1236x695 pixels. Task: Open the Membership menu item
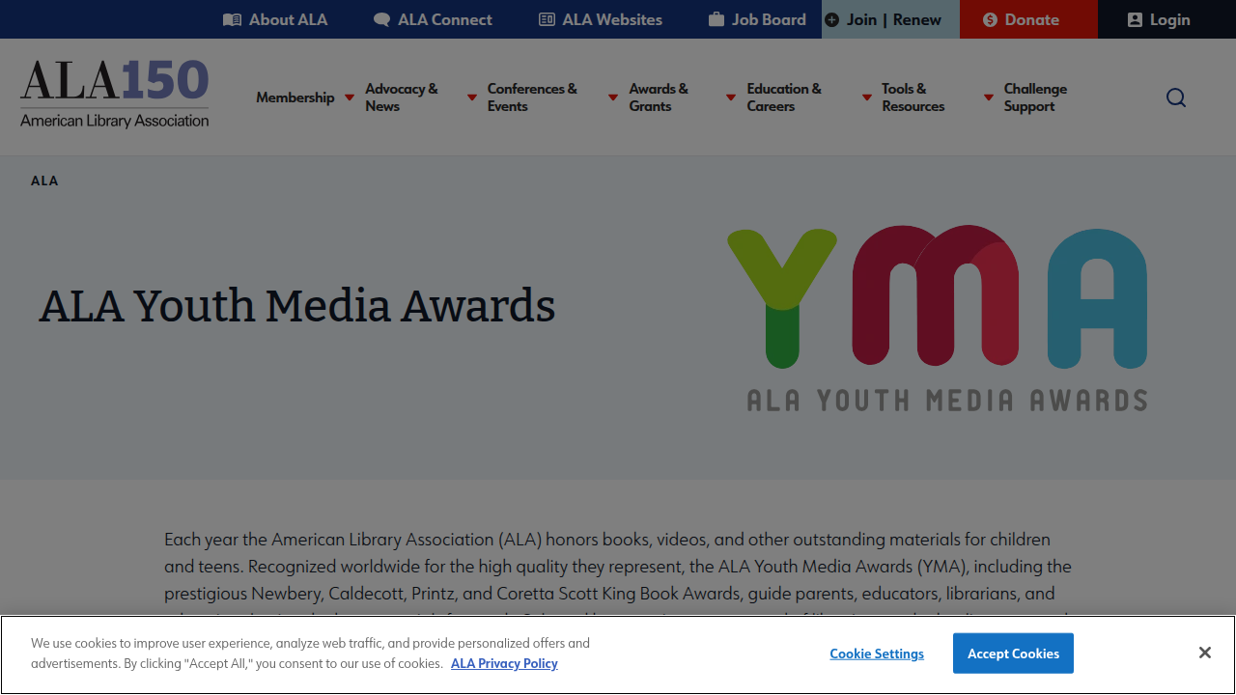(x=295, y=97)
